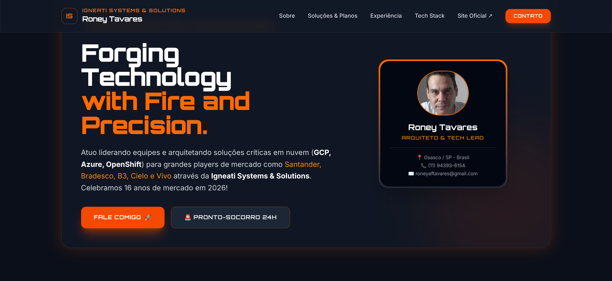Click the header name Roney Tavares
612x281 pixels.
pyautogui.click(x=112, y=19)
